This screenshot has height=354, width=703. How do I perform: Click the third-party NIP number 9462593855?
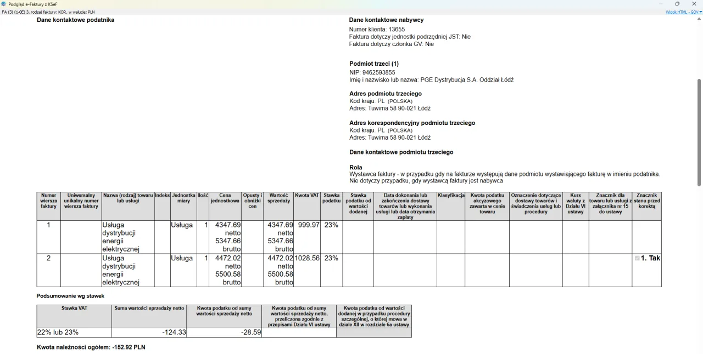click(x=378, y=72)
